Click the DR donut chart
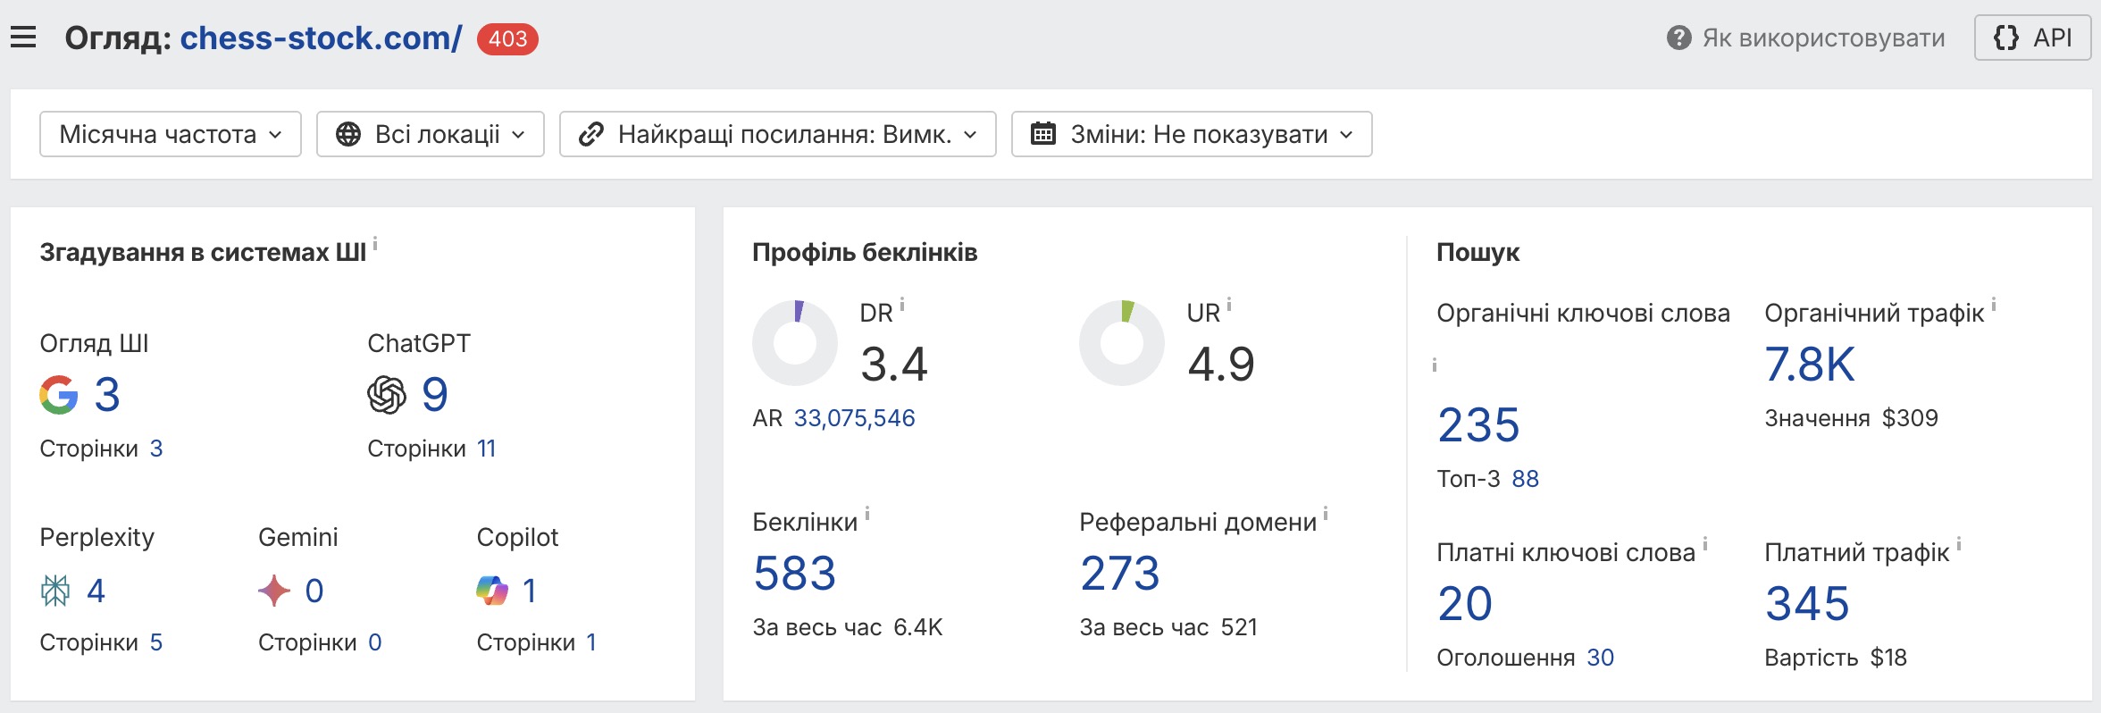 795,343
